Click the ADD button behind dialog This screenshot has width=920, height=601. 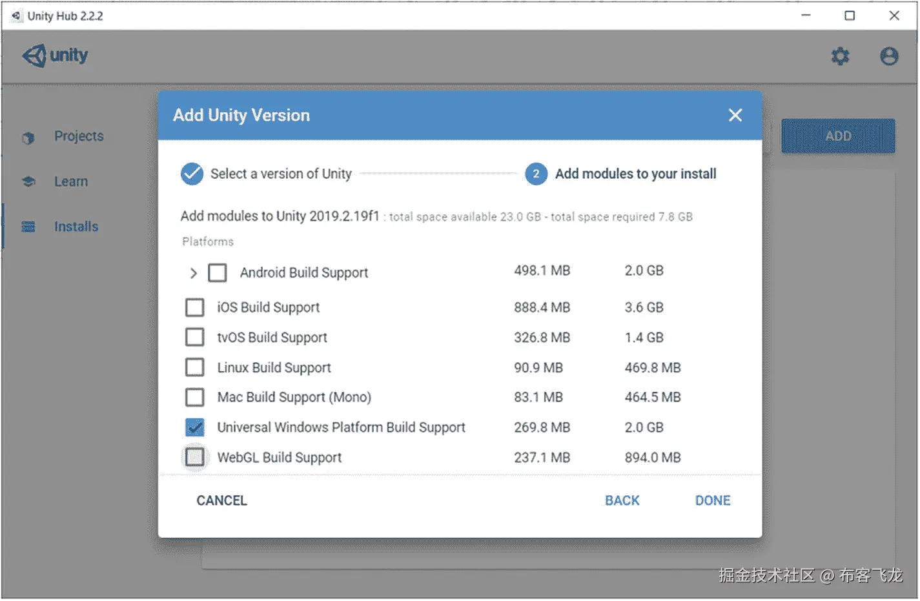(x=838, y=136)
